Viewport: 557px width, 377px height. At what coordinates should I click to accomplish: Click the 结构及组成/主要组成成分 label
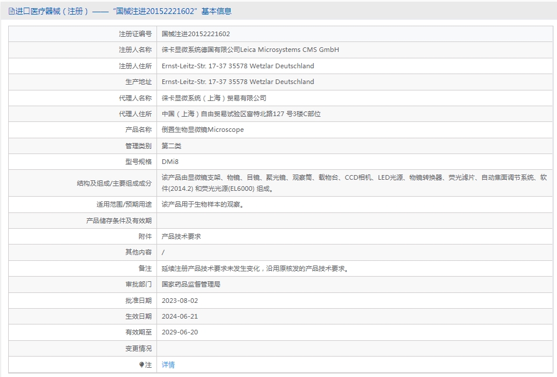click(114, 183)
